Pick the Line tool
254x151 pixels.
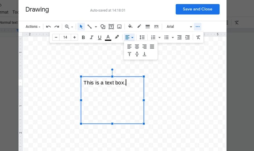(x=89, y=27)
